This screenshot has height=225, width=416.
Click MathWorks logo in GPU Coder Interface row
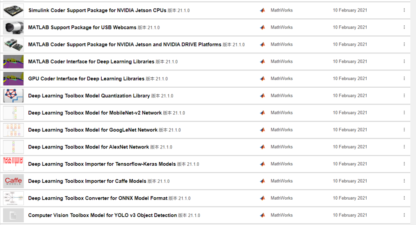[x=262, y=78]
